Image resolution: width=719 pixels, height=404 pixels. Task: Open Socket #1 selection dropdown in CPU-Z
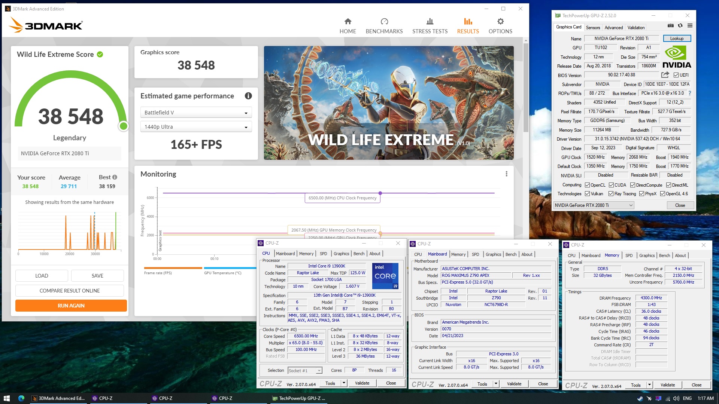305,371
